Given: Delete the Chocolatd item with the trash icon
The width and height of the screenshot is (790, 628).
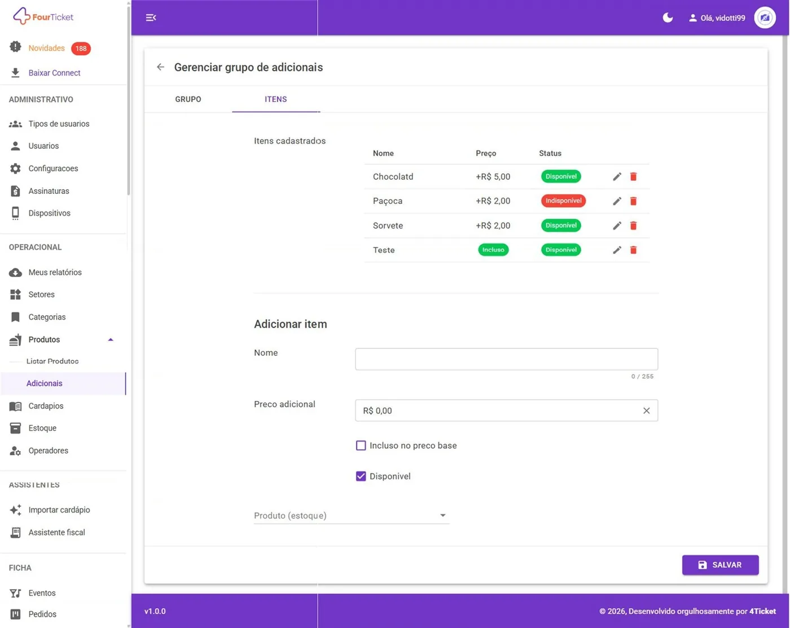Looking at the screenshot, I should (633, 176).
